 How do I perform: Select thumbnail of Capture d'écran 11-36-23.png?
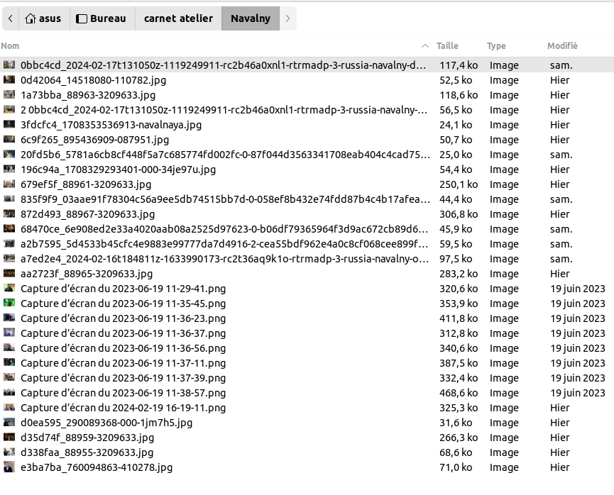[9, 318]
